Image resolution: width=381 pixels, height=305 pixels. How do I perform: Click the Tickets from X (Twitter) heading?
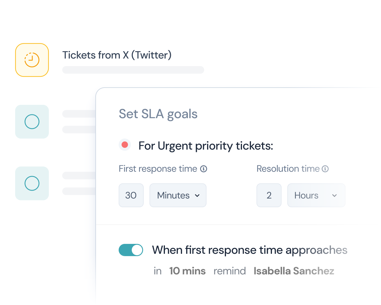pos(117,55)
